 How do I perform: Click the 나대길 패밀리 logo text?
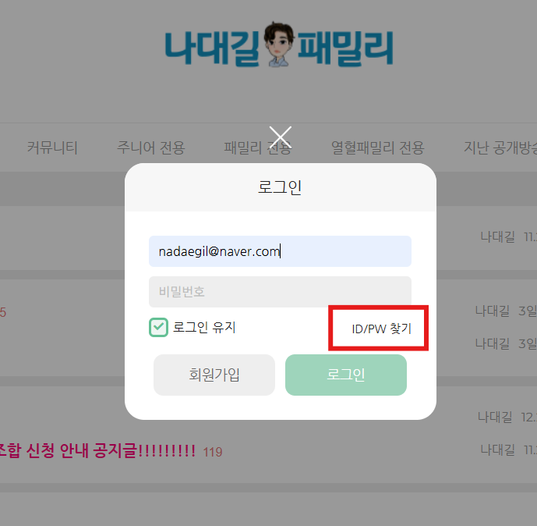[279, 44]
